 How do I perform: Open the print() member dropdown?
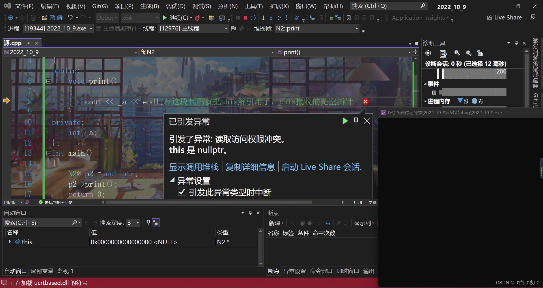coord(344,52)
